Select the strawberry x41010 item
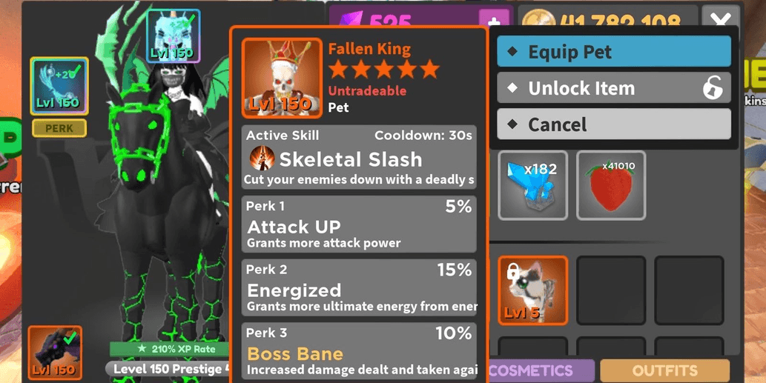The image size is (766, 383). point(611,185)
